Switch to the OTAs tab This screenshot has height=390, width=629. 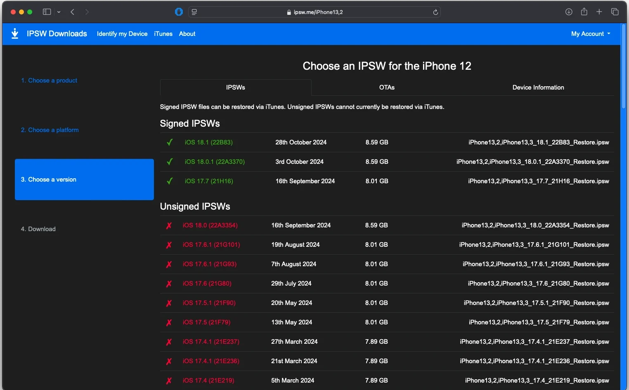pos(386,87)
